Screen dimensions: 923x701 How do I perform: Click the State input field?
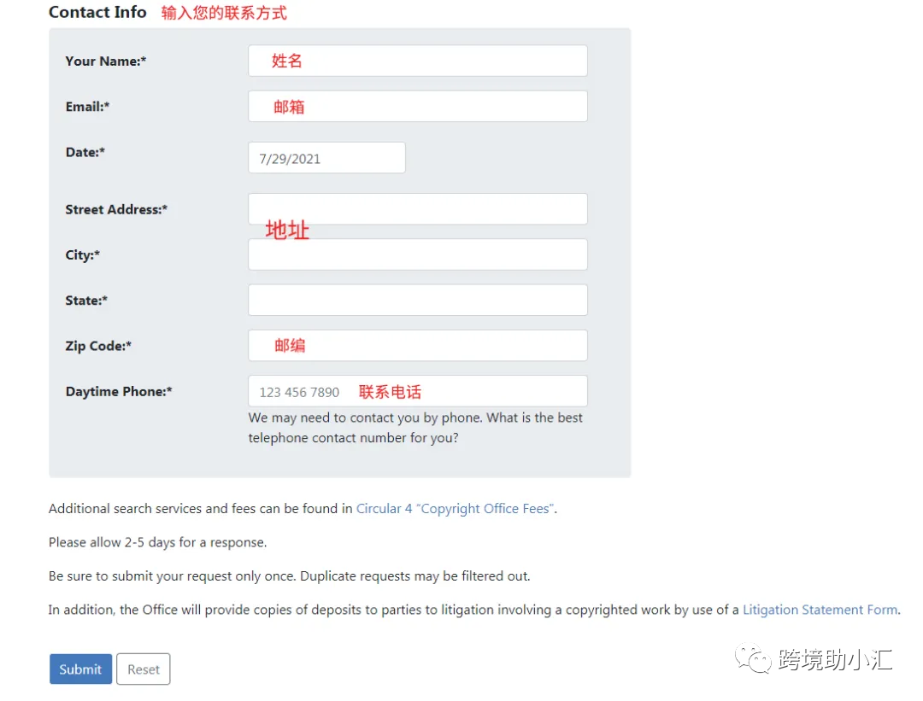pos(417,300)
